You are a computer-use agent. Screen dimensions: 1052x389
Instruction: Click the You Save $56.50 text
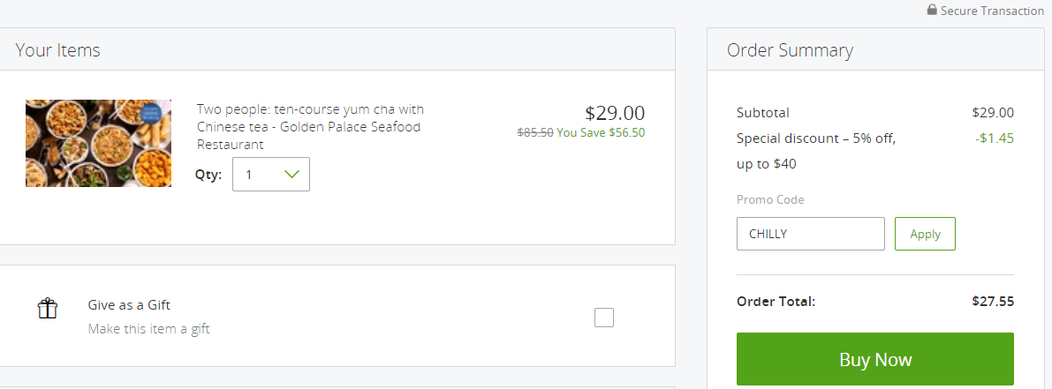pos(601,132)
